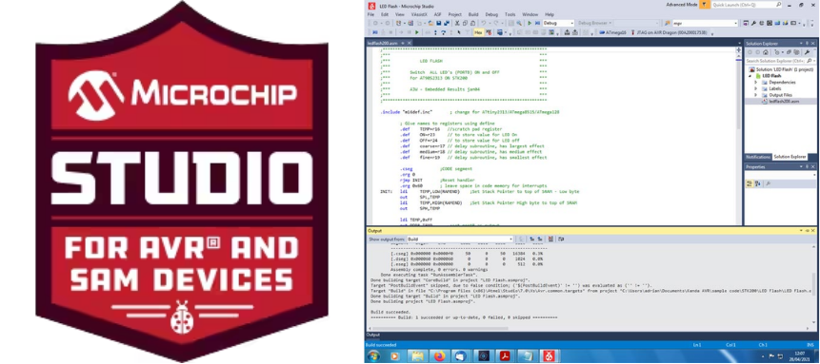820x364 pixels.
Task: Open the Edit menu
Action: 385,14
